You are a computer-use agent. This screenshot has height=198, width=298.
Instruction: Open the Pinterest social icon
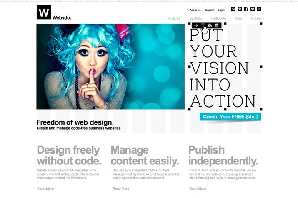[x=240, y=9]
